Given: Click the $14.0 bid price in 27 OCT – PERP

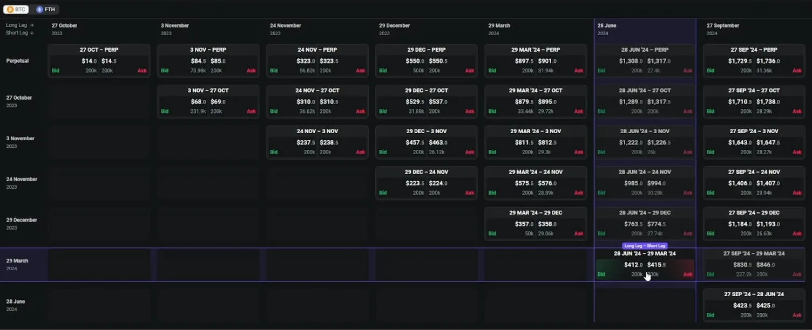Looking at the screenshot, I should click(x=89, y=61).
